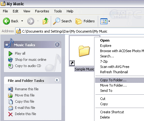
Task: Click the red X Delete this file icon
Action: (x=11, y=114)
